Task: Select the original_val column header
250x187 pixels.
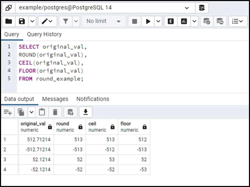Action: (x=33, y=127)
